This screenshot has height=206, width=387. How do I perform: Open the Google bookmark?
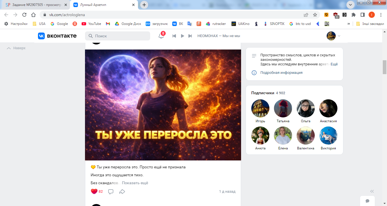(x=59, y=24)
